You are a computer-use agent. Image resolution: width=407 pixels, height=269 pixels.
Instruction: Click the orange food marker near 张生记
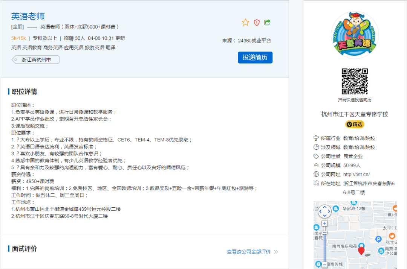392,236
